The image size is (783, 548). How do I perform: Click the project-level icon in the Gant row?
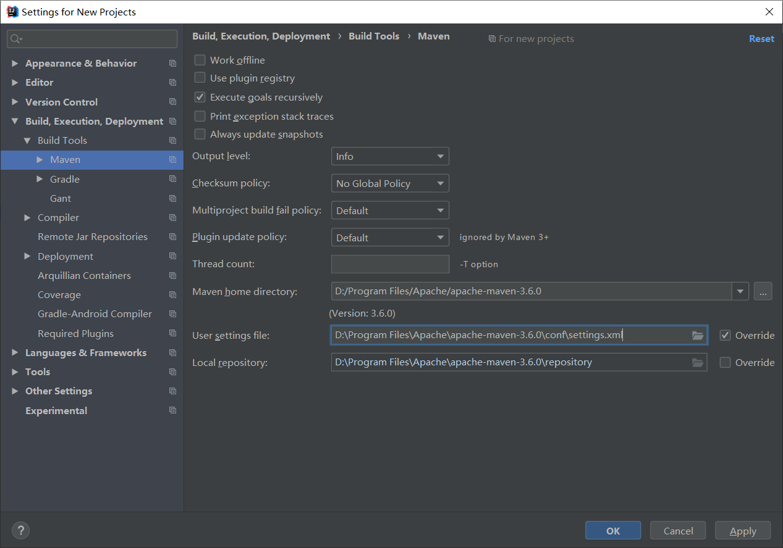172,199
